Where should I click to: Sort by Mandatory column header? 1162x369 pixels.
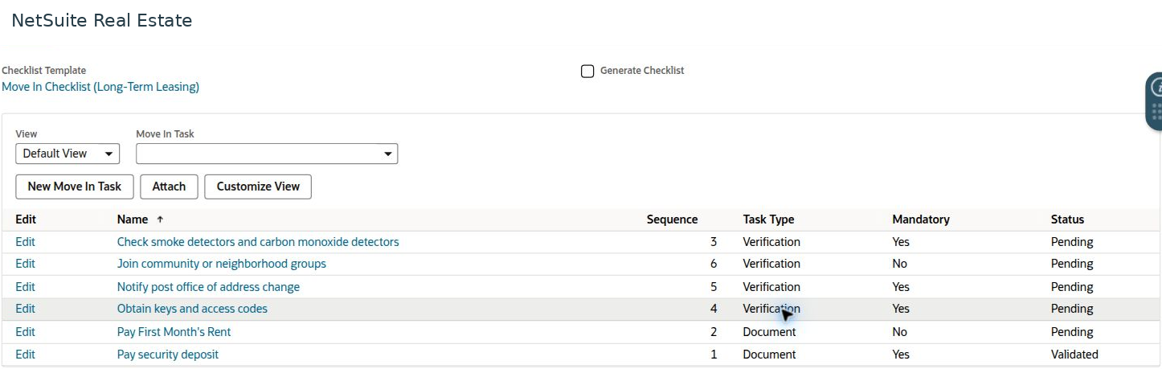[921, 219]
